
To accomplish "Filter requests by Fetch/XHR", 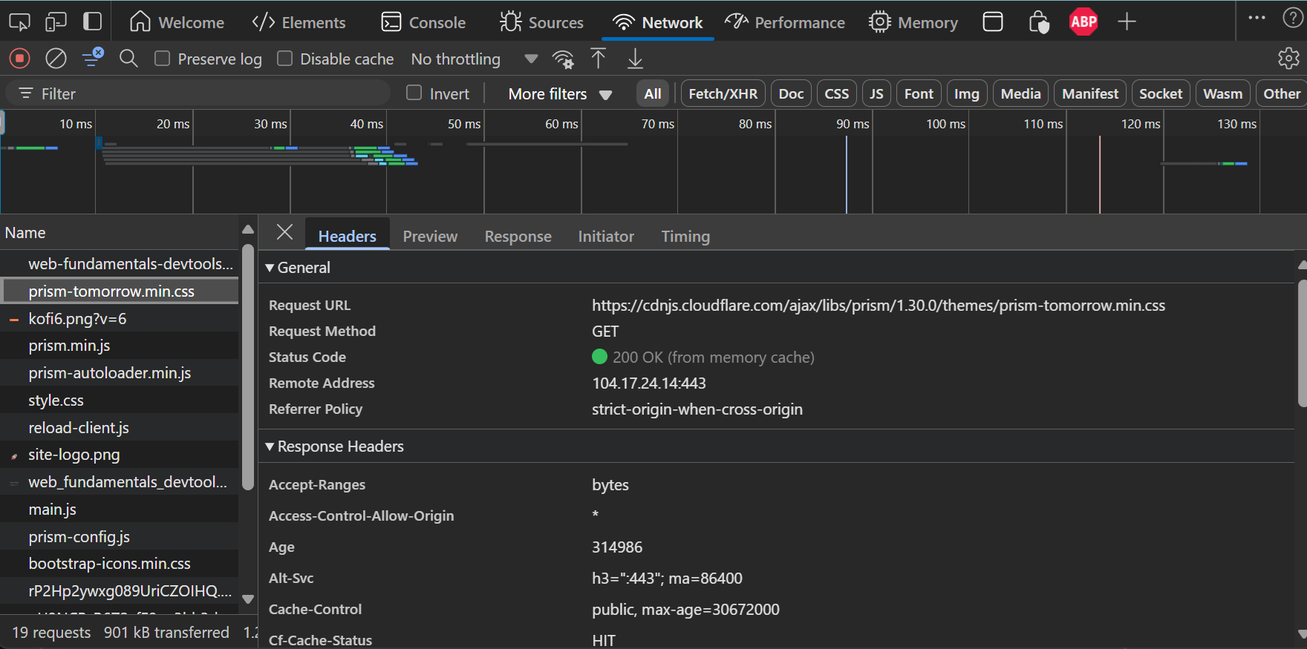I will point(723,93).
